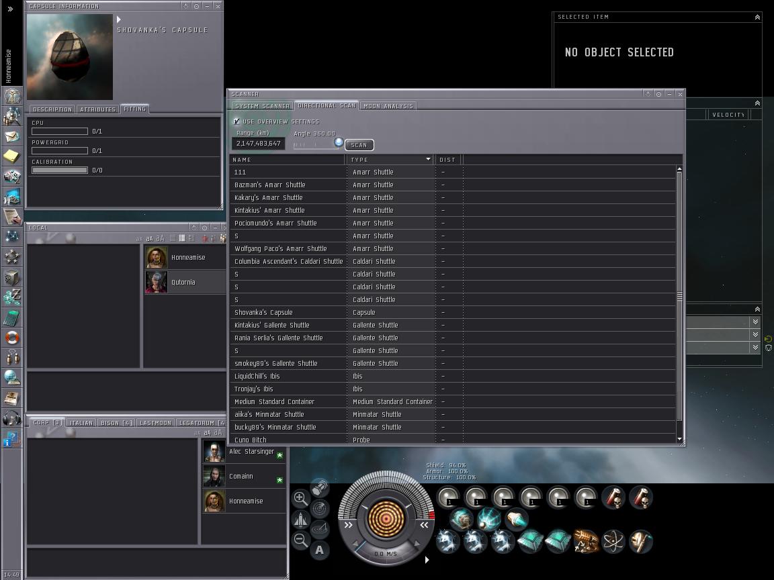The height and width of the screenshot is (580, 774).
Task: Open the globe browser icon in the sidebar
Action: pos(12,378)
